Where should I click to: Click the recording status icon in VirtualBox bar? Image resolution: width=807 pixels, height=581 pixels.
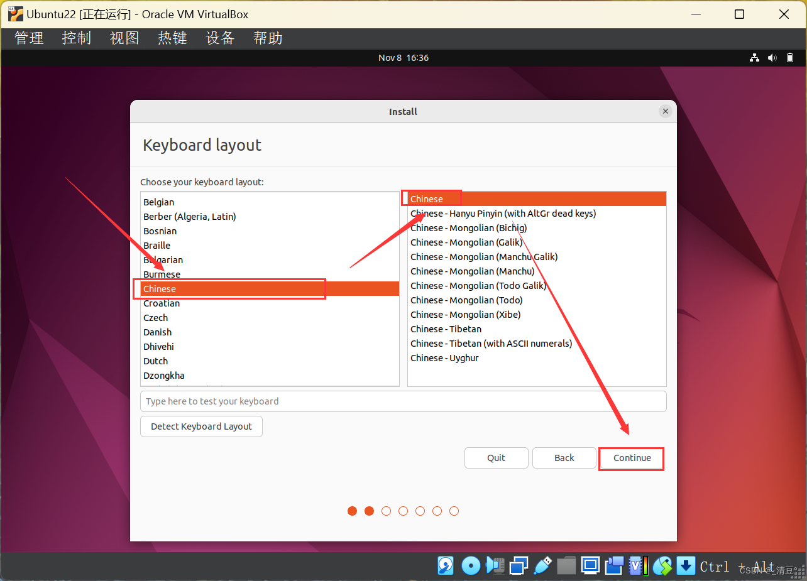(x=615, y=566)
